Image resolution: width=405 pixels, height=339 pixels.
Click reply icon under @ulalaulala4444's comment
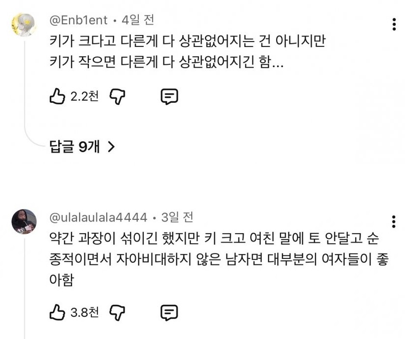click(169, 312)
